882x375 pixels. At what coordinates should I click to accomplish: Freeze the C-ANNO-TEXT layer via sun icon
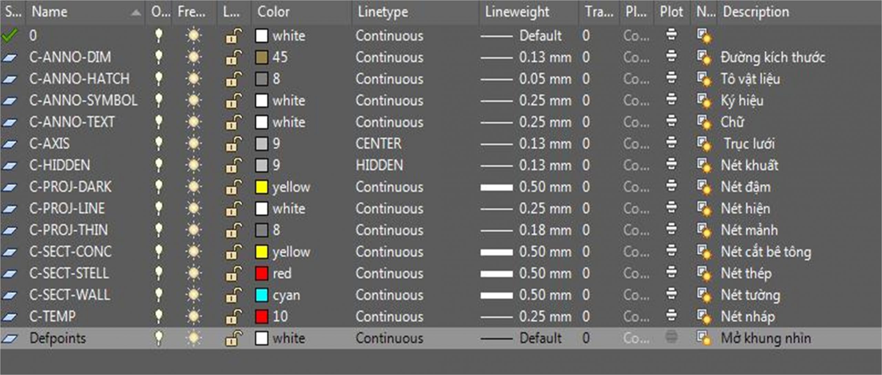[x=194, y=122]
